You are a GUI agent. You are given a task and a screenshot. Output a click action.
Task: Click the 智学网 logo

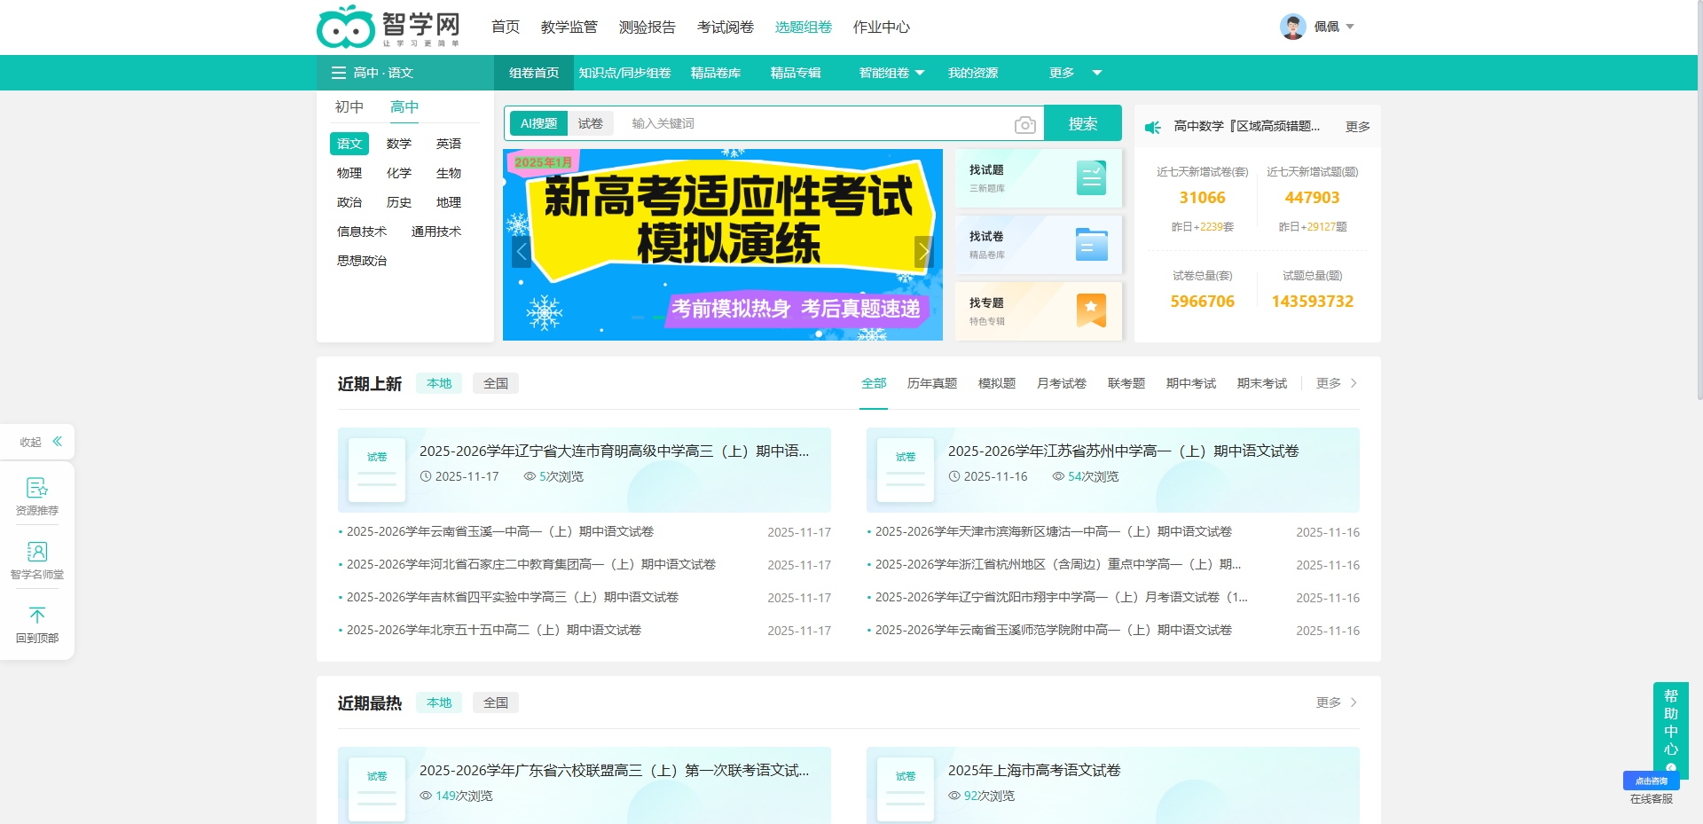388,27
